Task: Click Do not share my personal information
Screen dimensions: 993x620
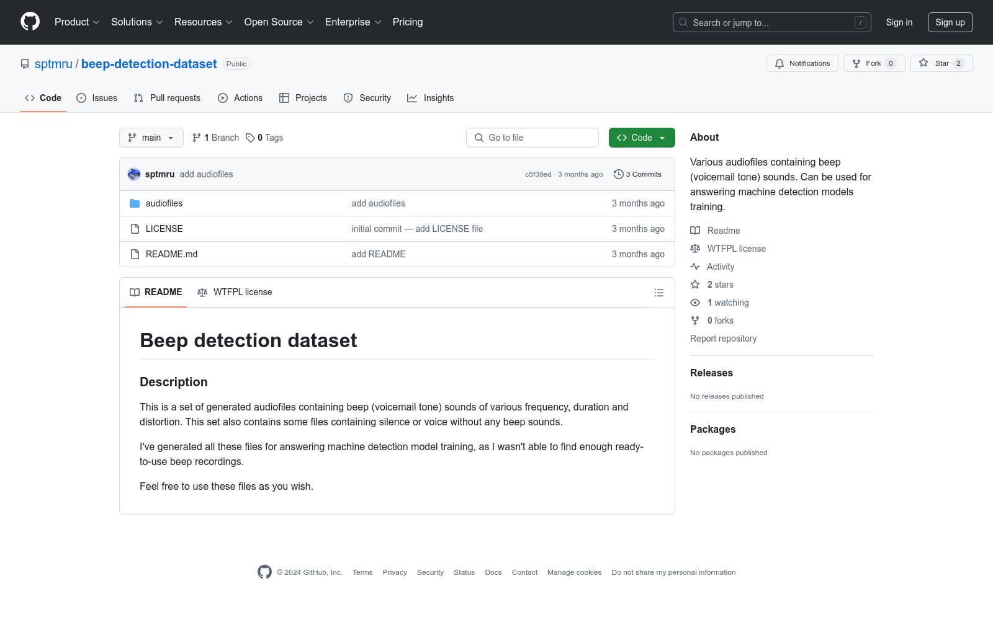Action: tap(673, 572)
